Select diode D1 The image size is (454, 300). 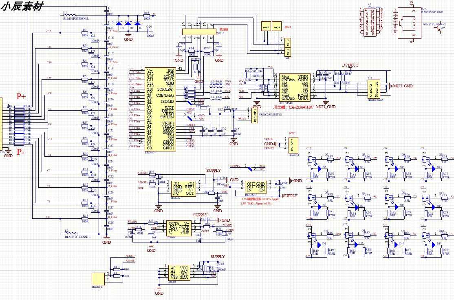coord(119,24)
